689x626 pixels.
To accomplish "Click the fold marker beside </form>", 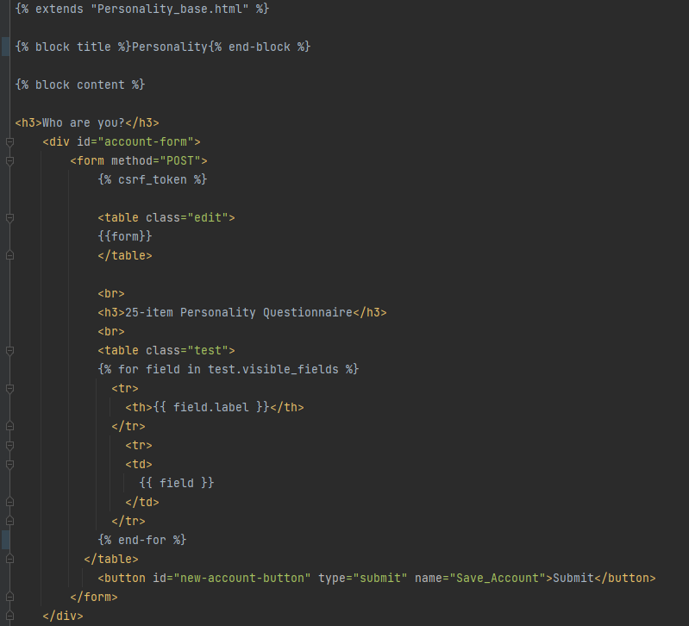I will 9,597.
